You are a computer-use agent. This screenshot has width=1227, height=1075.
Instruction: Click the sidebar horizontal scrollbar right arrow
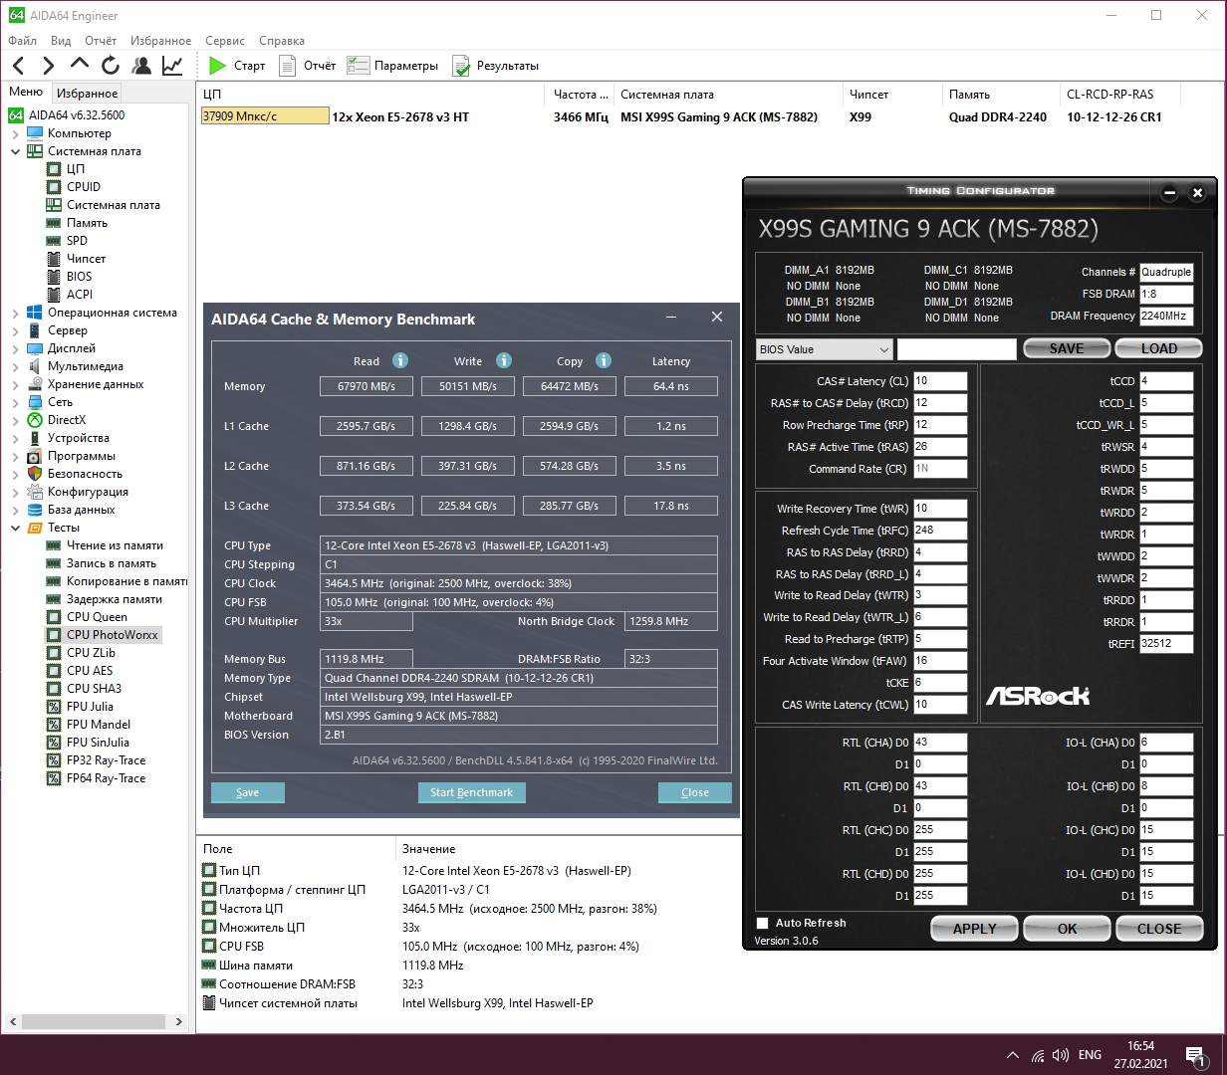179,1022
